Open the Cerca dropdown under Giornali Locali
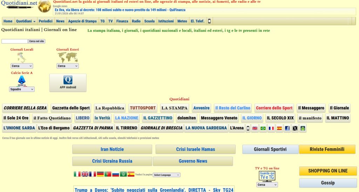This screenshot has height=192, width=359. (x=22, y=66)
